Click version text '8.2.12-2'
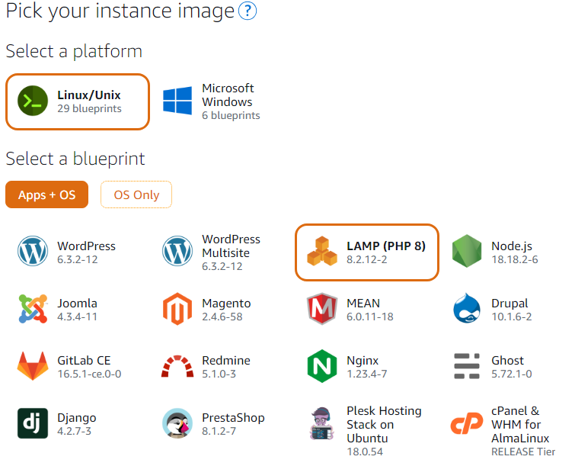575x466 pixels. (x=367, y=259)
